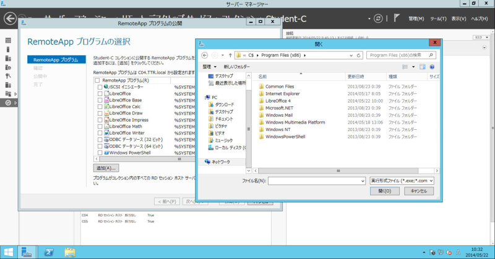495x259 pixels.
Task: Check the LibreOffice Impress checkbox
Action: tap(100, 120)
